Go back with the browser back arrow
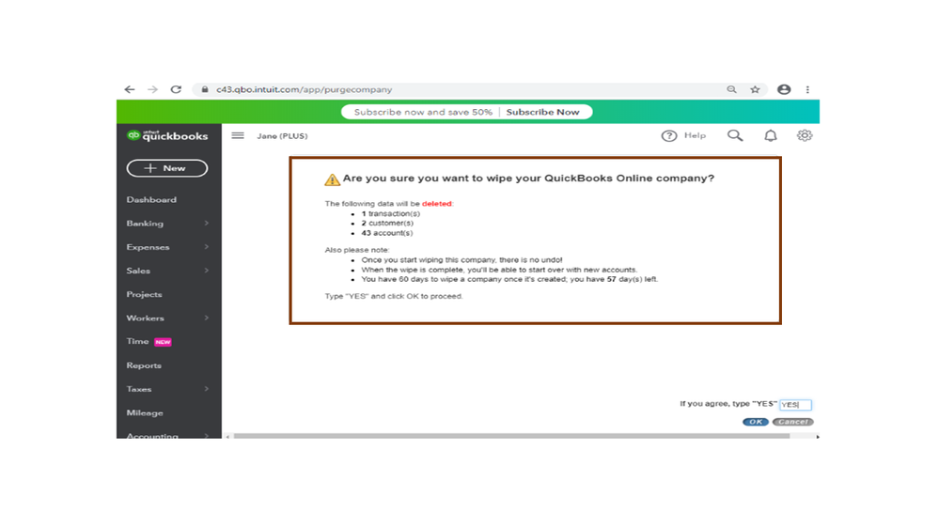 (130, 89)
